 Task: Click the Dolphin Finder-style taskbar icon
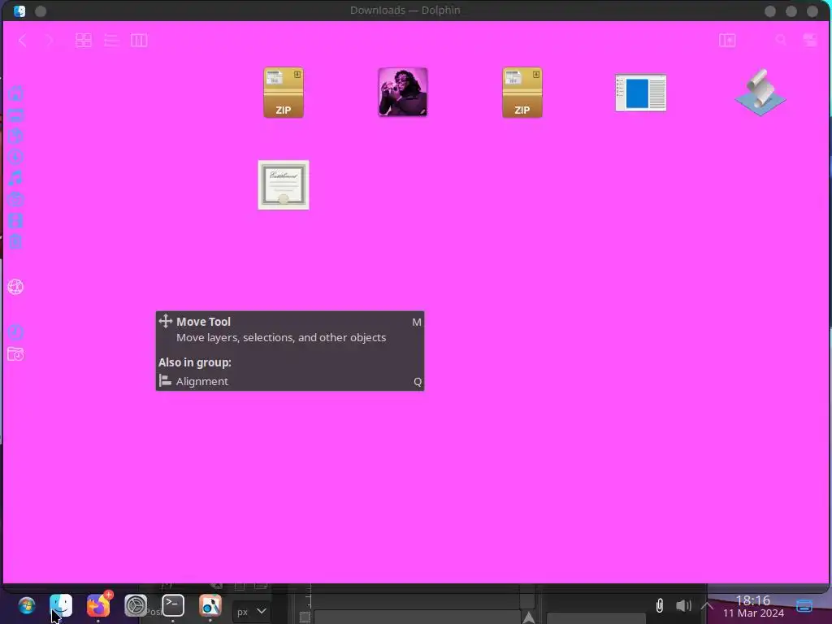coord(61,605)
